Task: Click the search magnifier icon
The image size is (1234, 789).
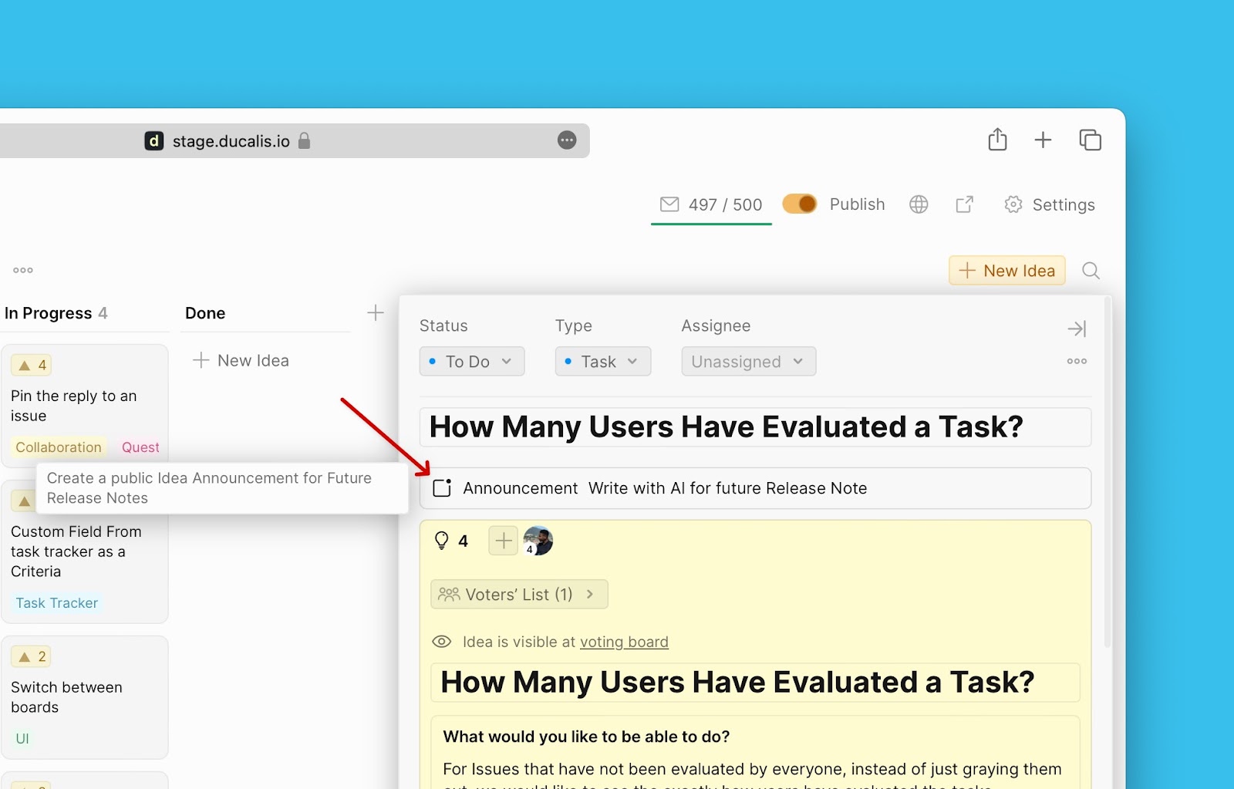Action: point(1091,271)
